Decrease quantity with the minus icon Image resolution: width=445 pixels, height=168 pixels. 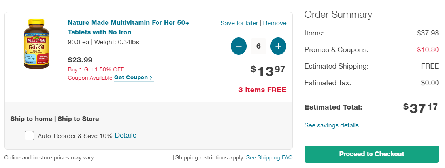239,46
